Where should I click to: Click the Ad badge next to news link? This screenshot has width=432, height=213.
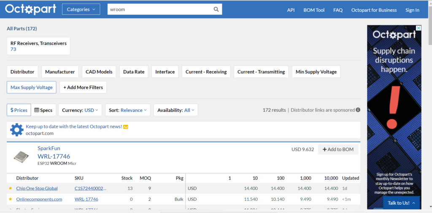click(126, 127)
